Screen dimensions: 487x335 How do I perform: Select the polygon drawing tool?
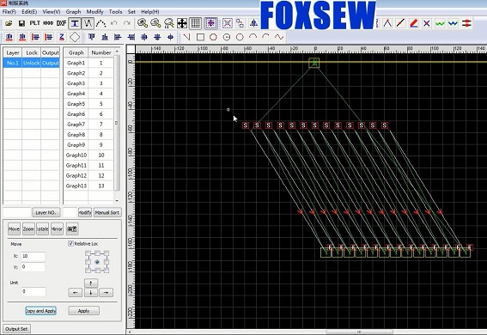pyautogui.click(x=213, y=37)
